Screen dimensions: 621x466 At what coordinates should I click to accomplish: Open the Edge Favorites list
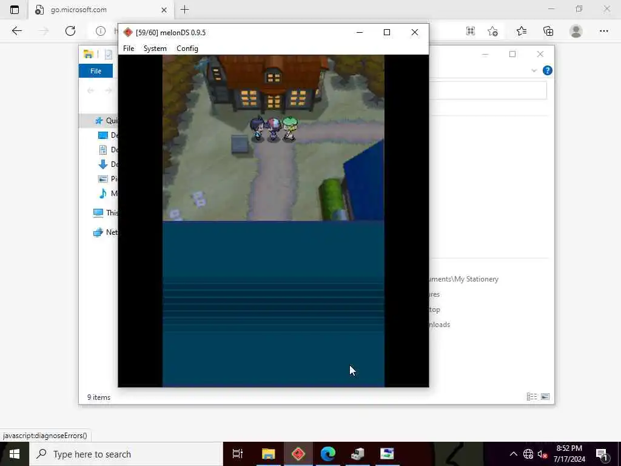click(522, 31)
